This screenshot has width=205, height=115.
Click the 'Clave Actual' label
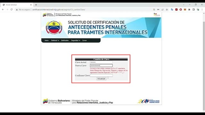click(81, 62)
